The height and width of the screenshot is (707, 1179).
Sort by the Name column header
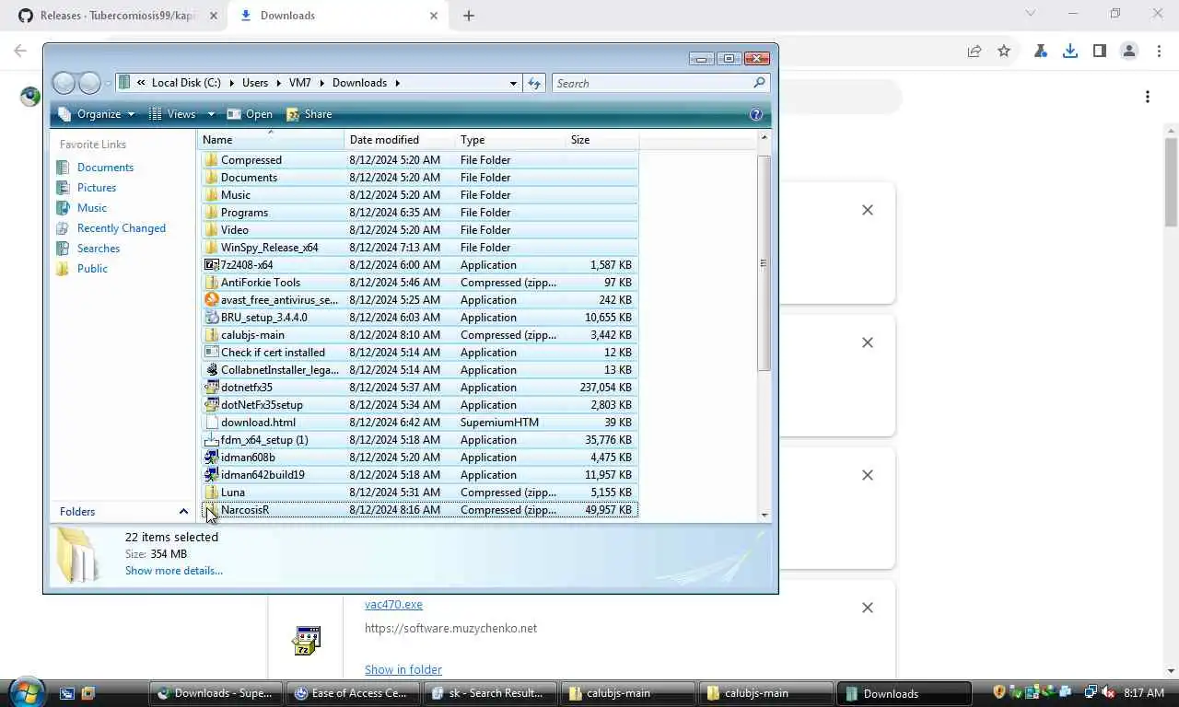pos(272,140)
